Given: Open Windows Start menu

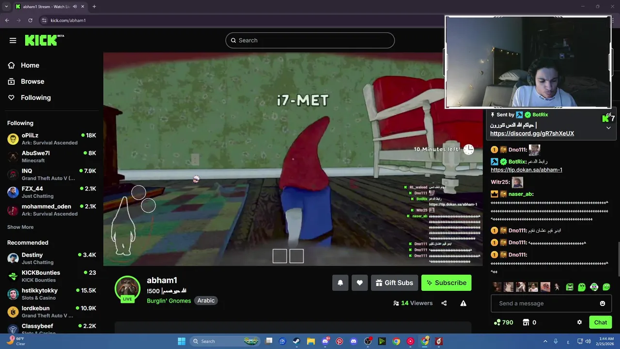Looking at the screenshot, I should point(182,341).
